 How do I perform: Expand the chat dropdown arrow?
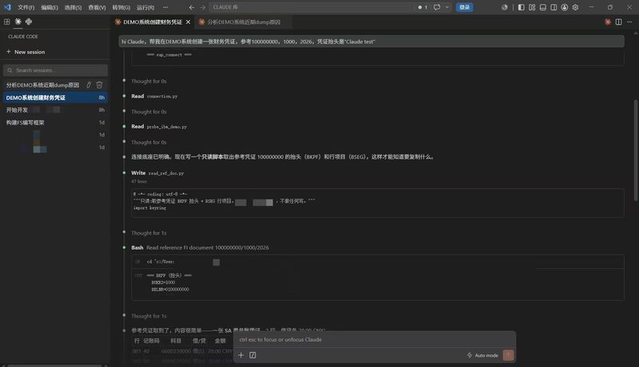tap(447, 7)
